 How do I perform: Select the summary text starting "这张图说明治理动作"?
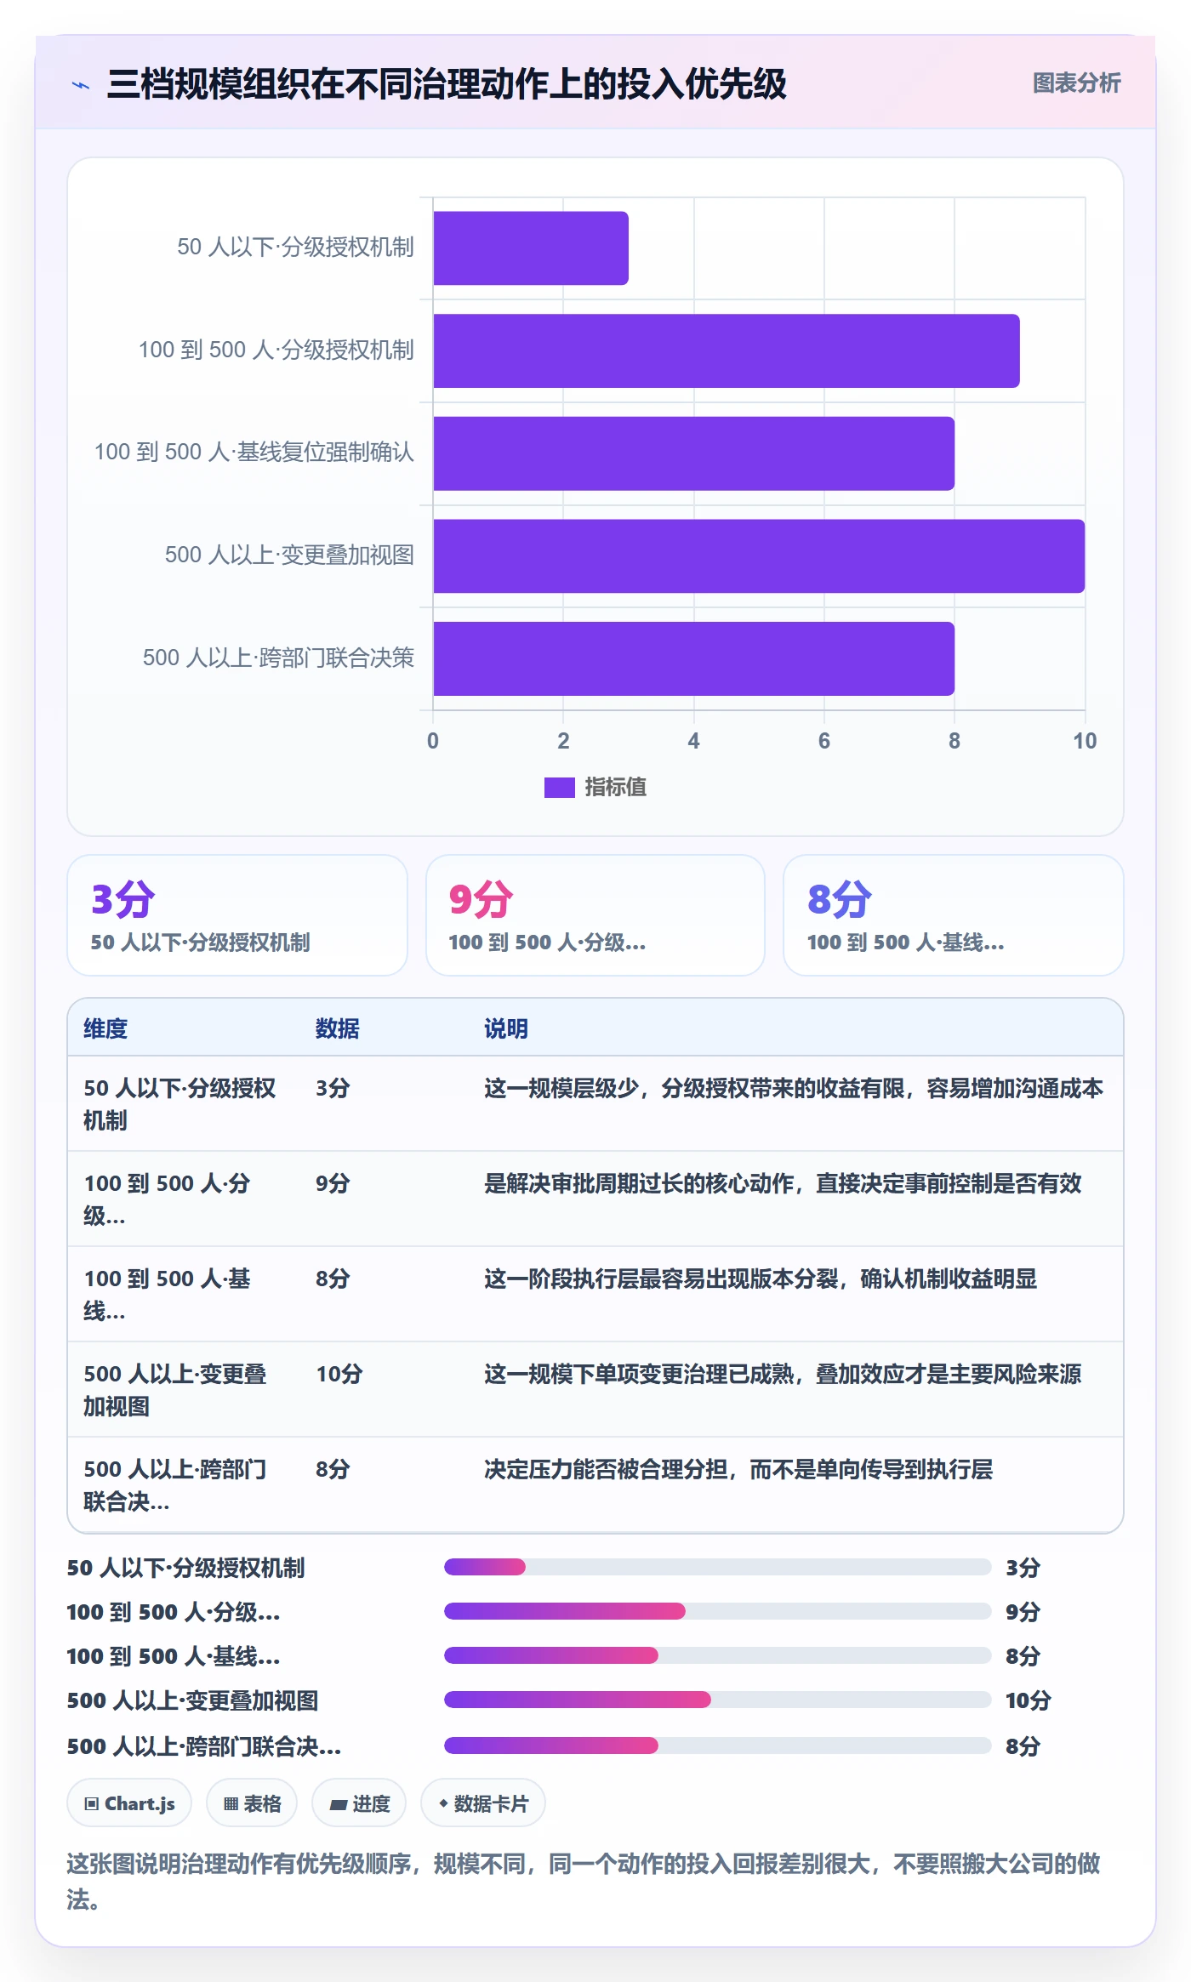point(584,1882)
